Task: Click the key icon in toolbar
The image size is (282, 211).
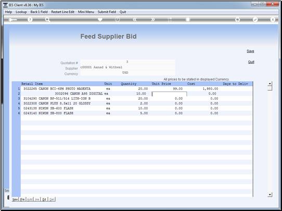Action: coord(12,20)
